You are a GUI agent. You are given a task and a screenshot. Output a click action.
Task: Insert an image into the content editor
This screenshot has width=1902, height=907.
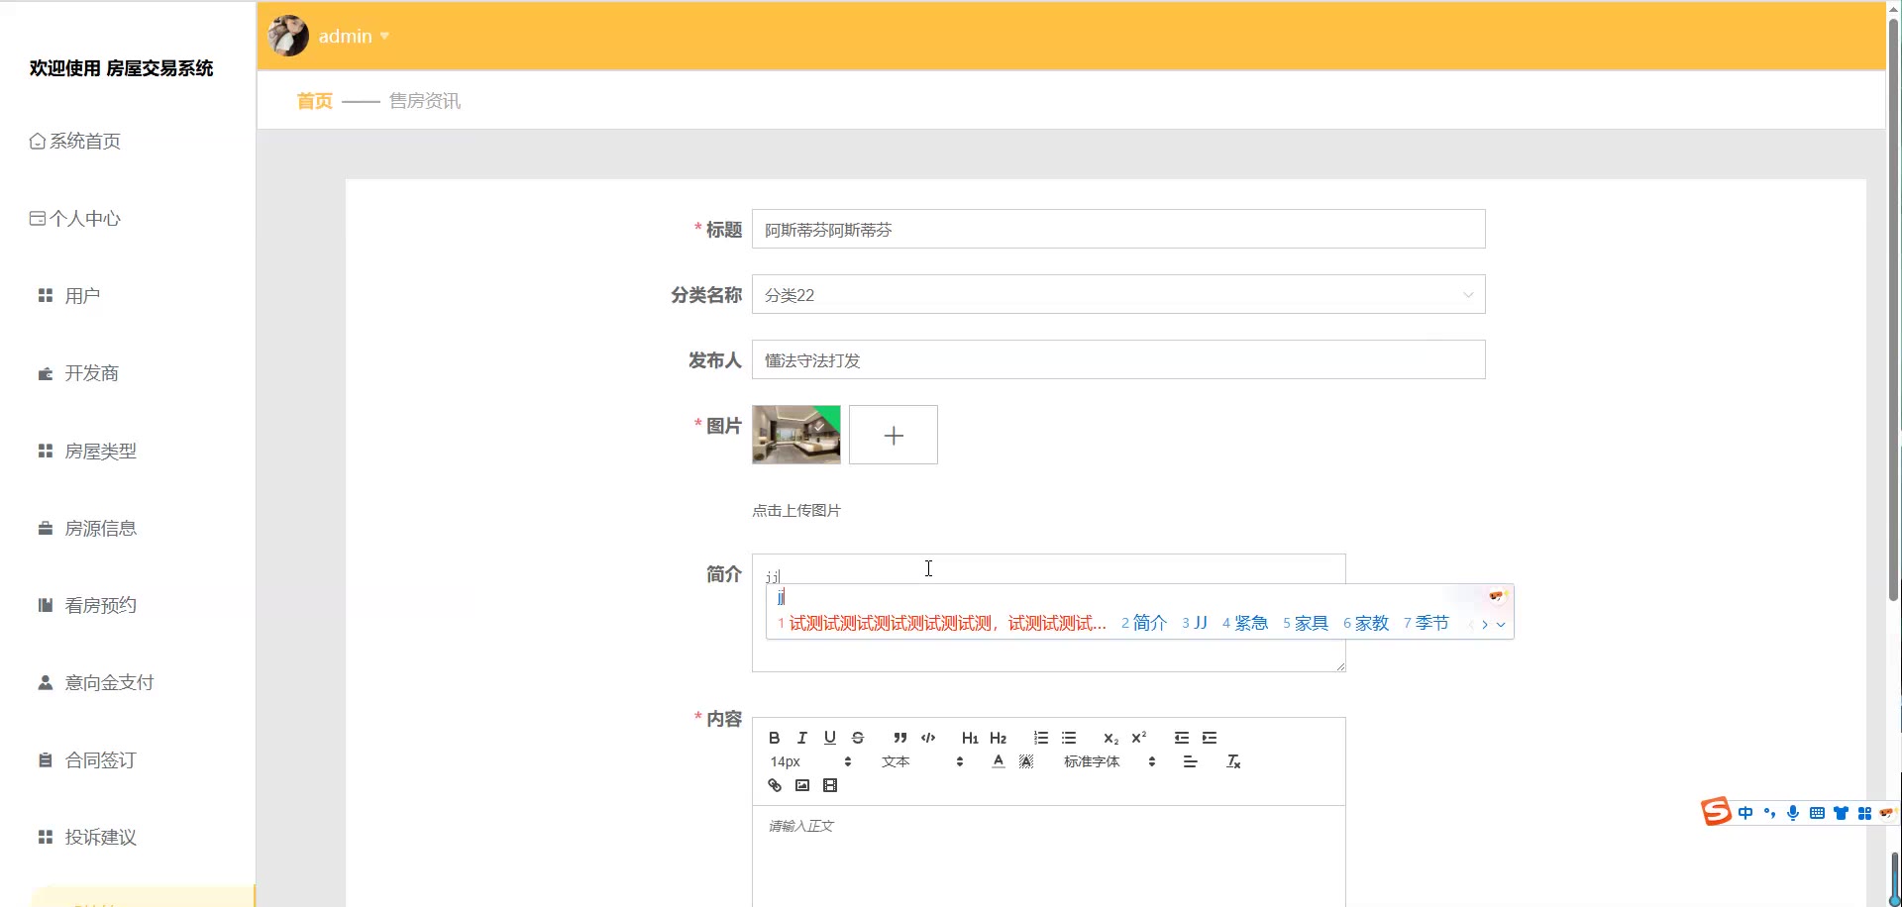[x=802, y=785]
